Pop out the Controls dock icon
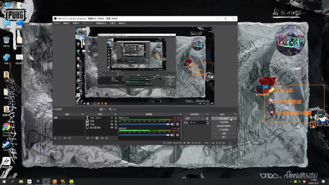The height and width of the screenshot is (185, 329). [x=235, y=114]
